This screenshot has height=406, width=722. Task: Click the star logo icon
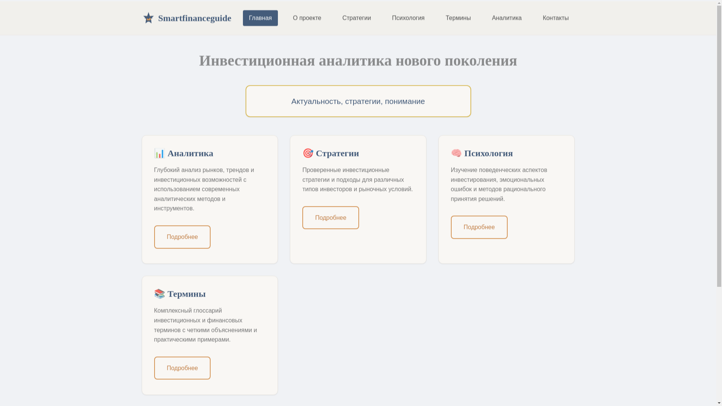point(149,18)
